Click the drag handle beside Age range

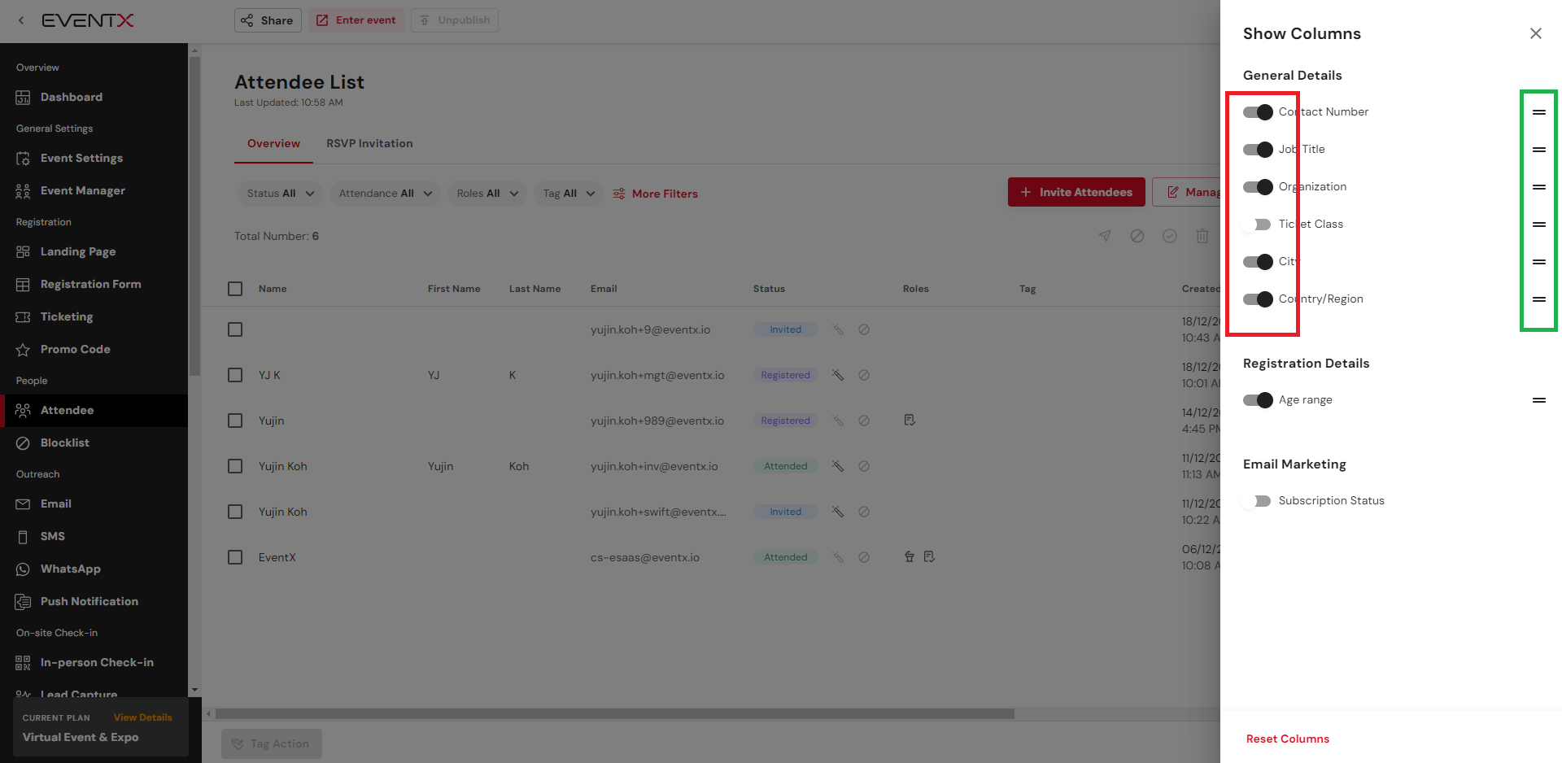pyautogui.click(x=1538, y=400)
